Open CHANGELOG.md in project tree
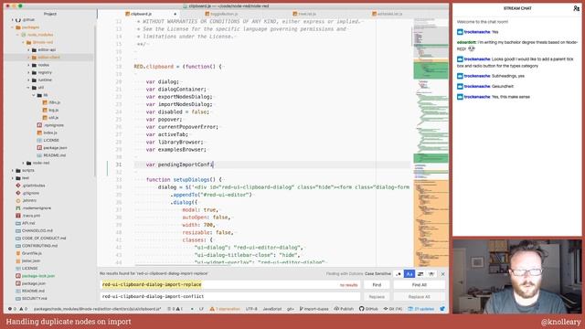The image size is (585, 329). tap(37, 230)
